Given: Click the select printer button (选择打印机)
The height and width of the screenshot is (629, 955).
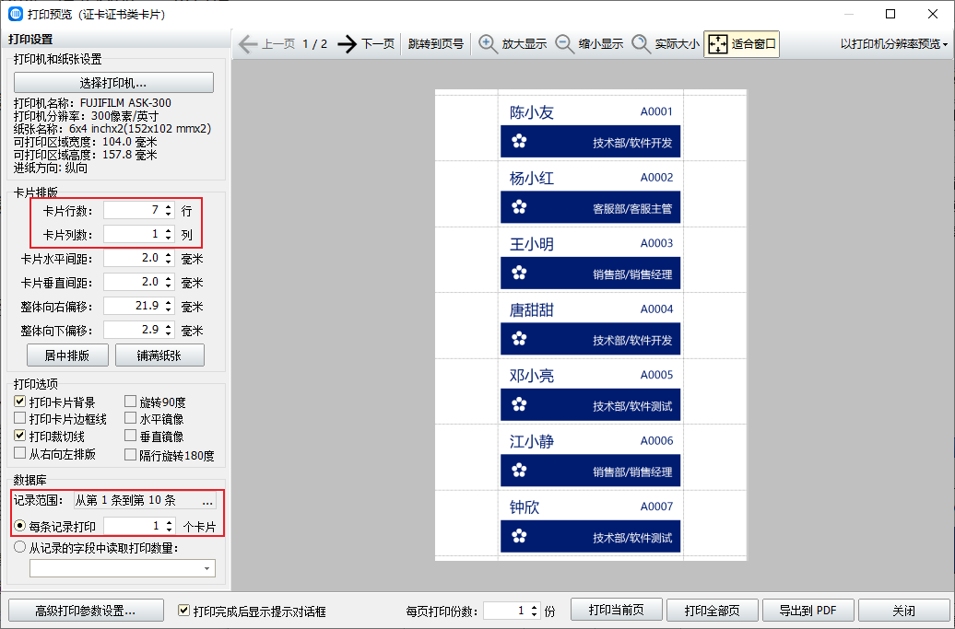Looking at the screenshot, I should click(113, 83).
